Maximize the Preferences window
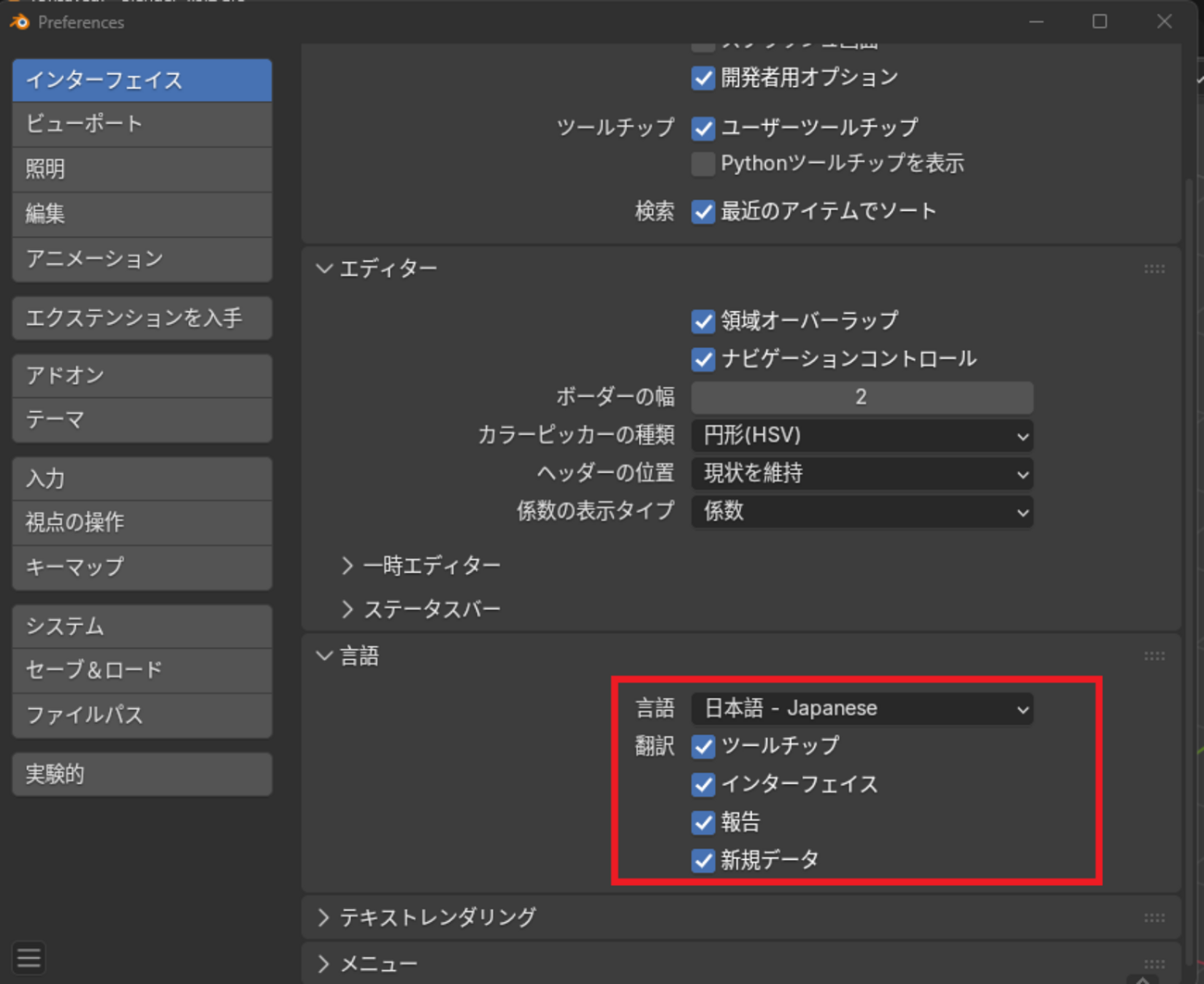The width and height of the screenshot is (1204, 984). pos(1099,21)
